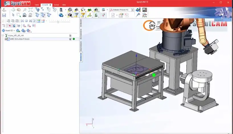Viewport: 233px width, 134px height.
Task: Click the floppy disk Save icon
Action: (4, 15)
